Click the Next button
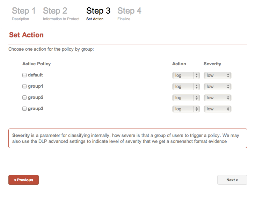The image size is (263, 197). [232, 180]
